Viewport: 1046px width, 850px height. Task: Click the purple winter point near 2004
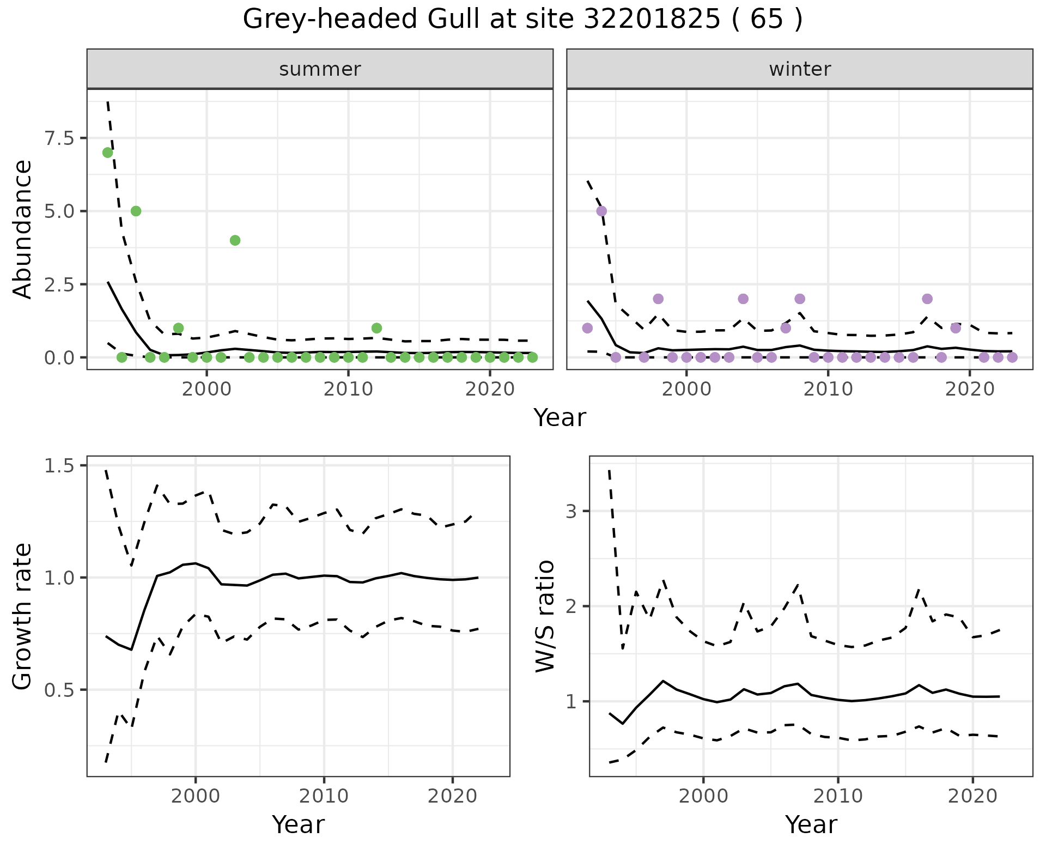[743, 299]
